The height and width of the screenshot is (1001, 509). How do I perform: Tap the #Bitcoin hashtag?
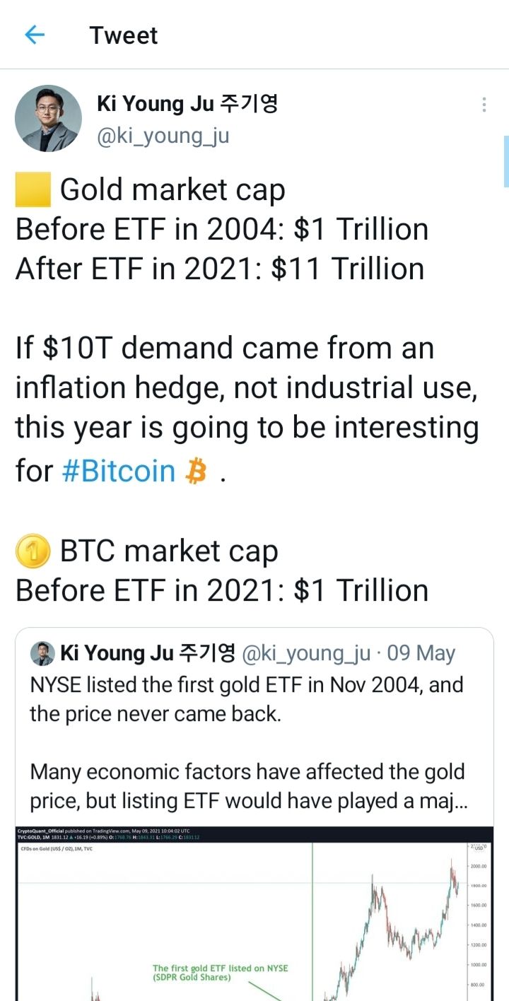[x=118, y=472]
